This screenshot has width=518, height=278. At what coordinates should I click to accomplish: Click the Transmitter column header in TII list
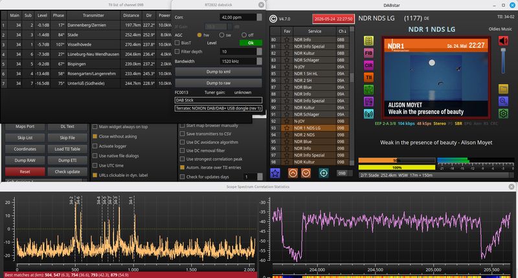click(93, 16)
